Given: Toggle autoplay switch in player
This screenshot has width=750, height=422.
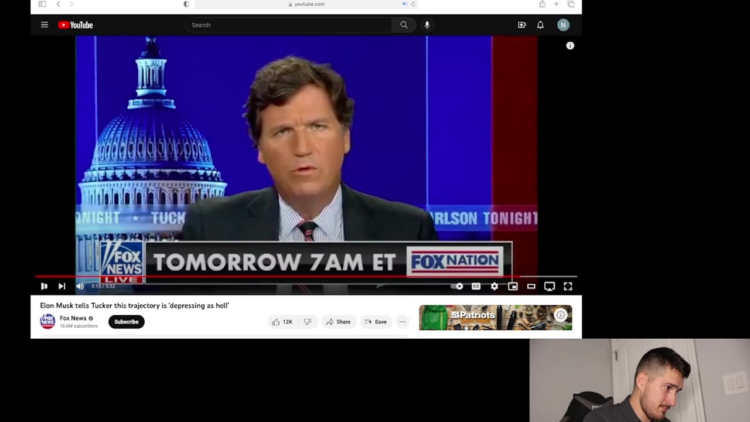Looking at the screenshot, I should pos(457,286).
